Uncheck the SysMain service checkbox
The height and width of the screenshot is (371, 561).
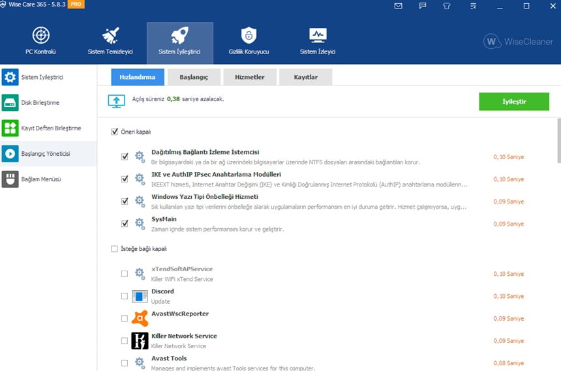(x=125, y=224)
